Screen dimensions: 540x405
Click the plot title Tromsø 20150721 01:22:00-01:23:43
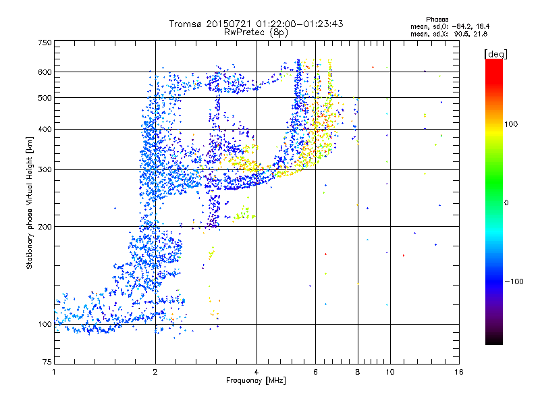point(256,24)
